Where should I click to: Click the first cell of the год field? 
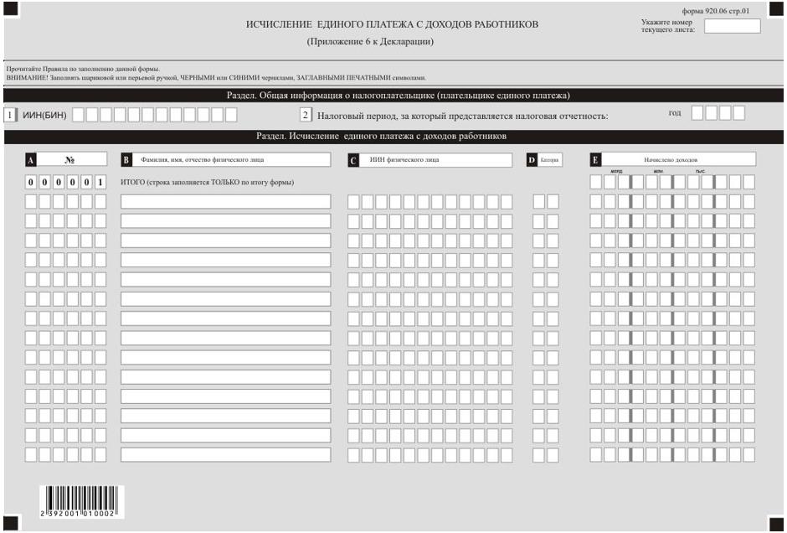click(x=697, y=113)
